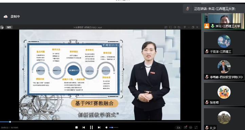Select 朱花-江西理工大学 participant video tile
This screenshot has height=130, width=245.
[x=224, y=21]
